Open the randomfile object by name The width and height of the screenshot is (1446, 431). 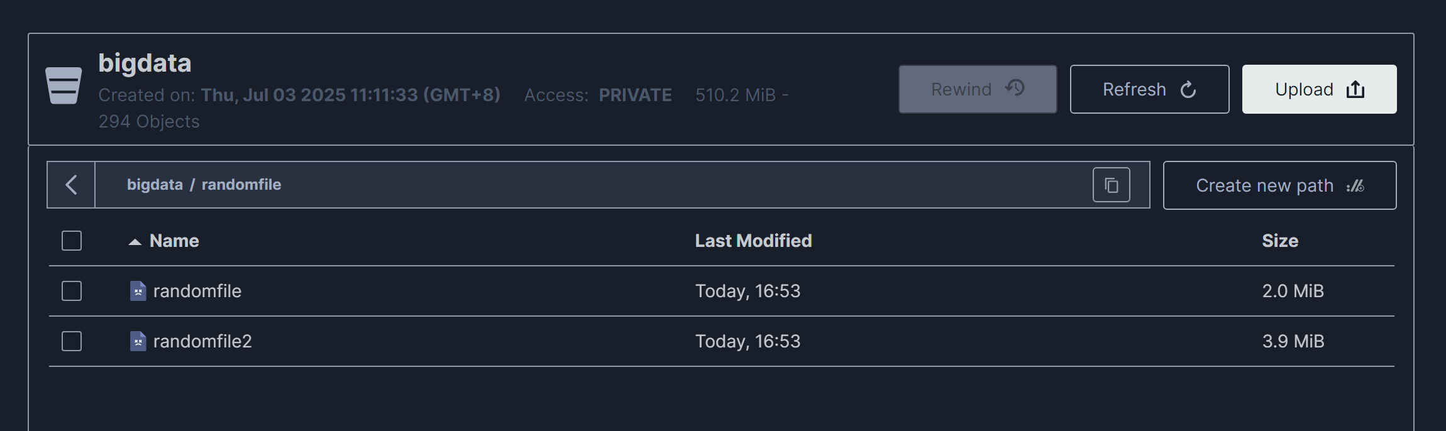pyautogui.click(x=197, y=291)
